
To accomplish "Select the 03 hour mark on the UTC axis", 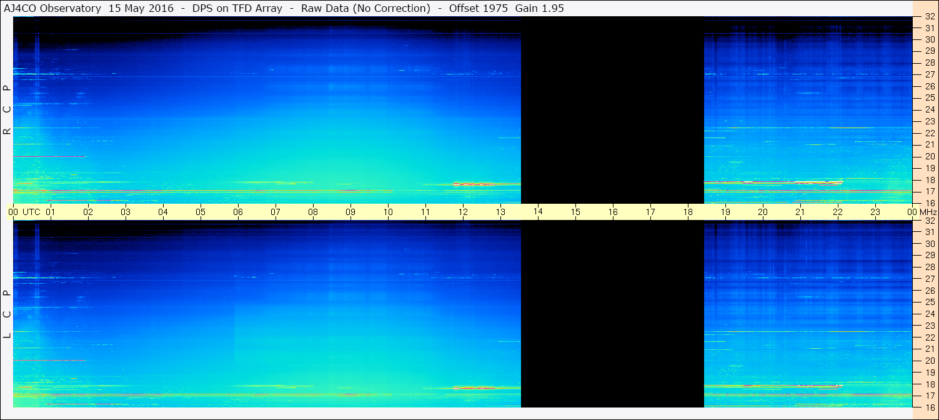I will [x=126, y=212].
